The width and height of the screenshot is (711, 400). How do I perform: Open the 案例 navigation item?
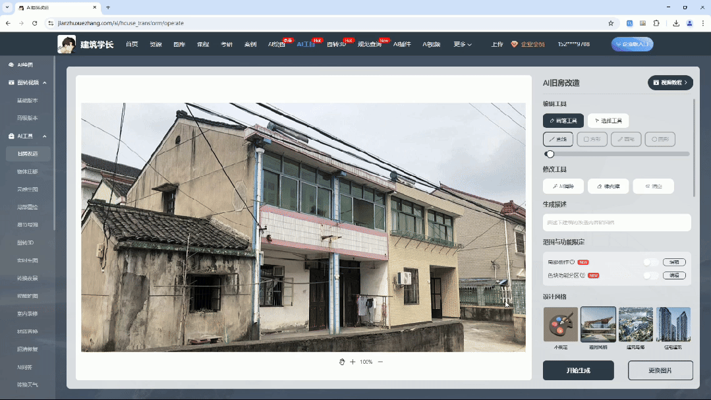[x=250, y=44]
